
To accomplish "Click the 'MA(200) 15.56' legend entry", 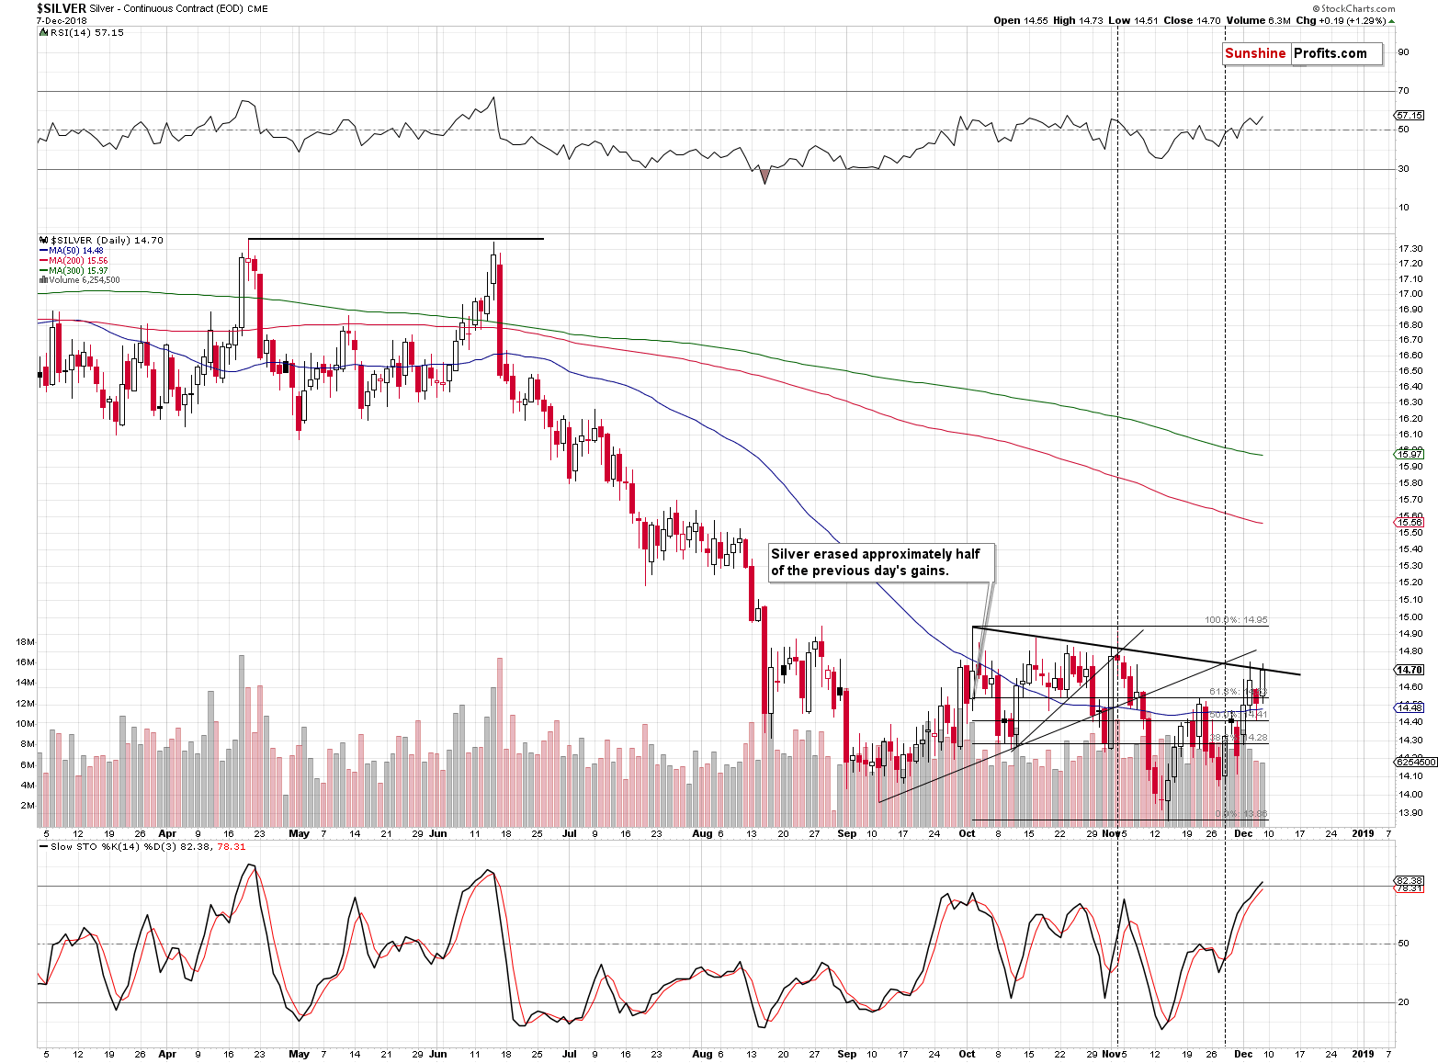I will [79, 260].
